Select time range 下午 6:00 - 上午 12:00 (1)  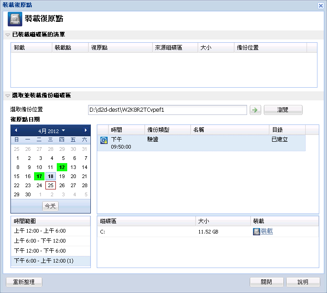(51, 261)
